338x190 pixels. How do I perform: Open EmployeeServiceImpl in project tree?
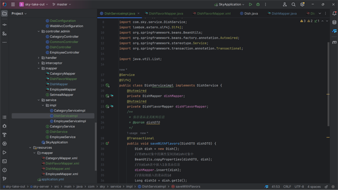coord(70,121)
